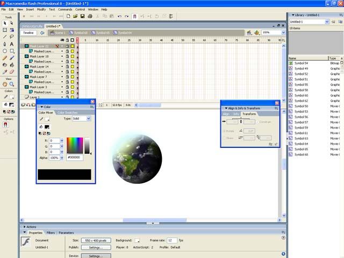The width and height of the screenshot is (344, 258).
Task: Select the Subselection tool
Action: (12, 23)
